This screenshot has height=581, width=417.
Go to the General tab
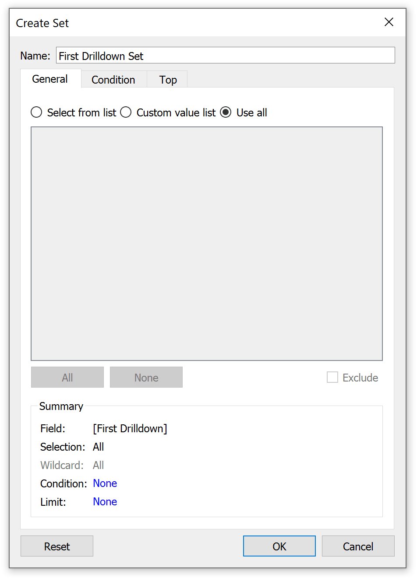50,79
